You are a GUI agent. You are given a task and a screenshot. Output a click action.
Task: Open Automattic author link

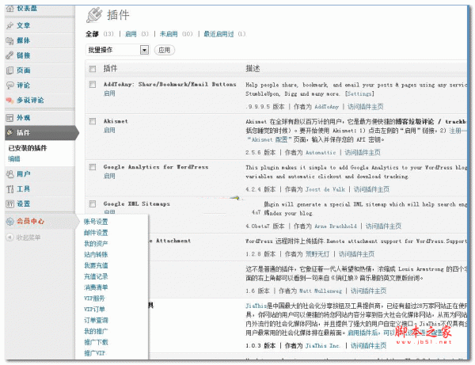point(321,152)
